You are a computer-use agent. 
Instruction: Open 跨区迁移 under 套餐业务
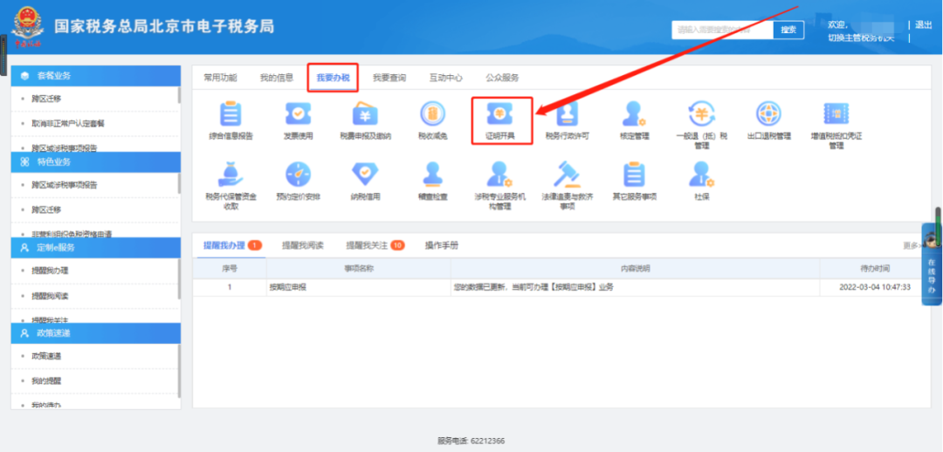(x=46, y=99)
